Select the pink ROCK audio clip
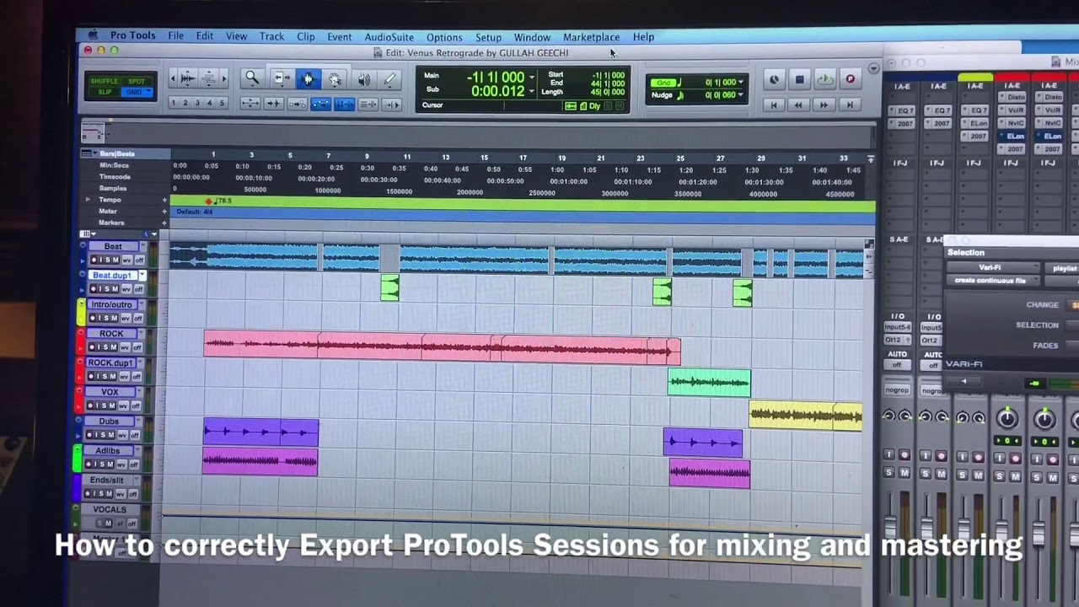1079x607 pixels. point(442,348)
